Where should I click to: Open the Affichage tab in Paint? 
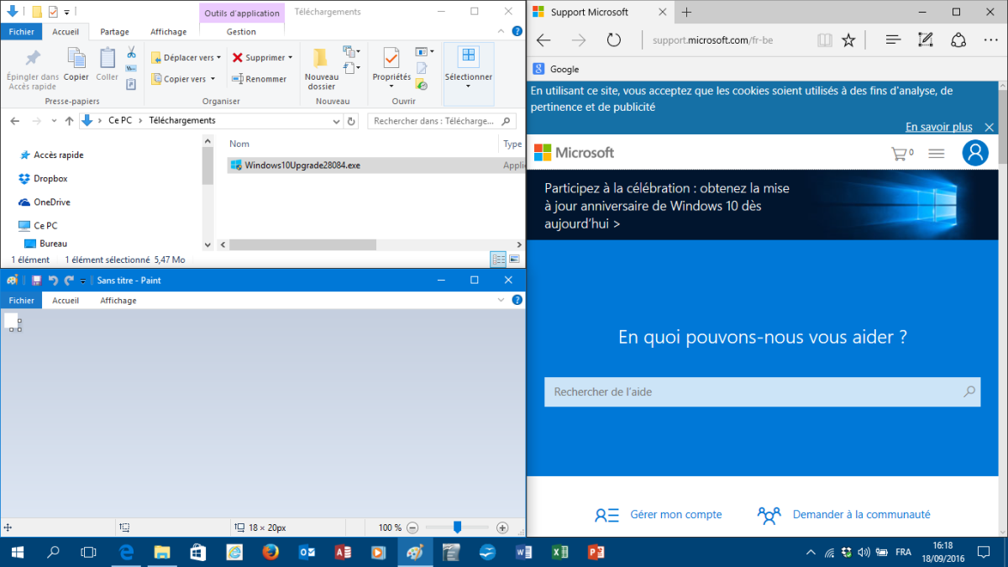pos(118,300)
